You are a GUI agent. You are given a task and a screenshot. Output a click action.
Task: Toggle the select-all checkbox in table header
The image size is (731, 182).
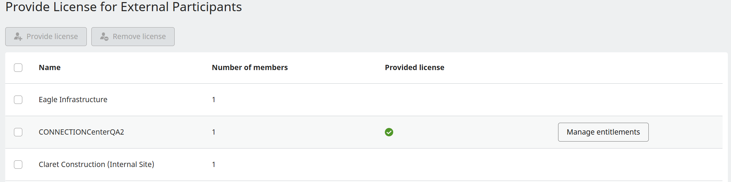pos(18,68)
